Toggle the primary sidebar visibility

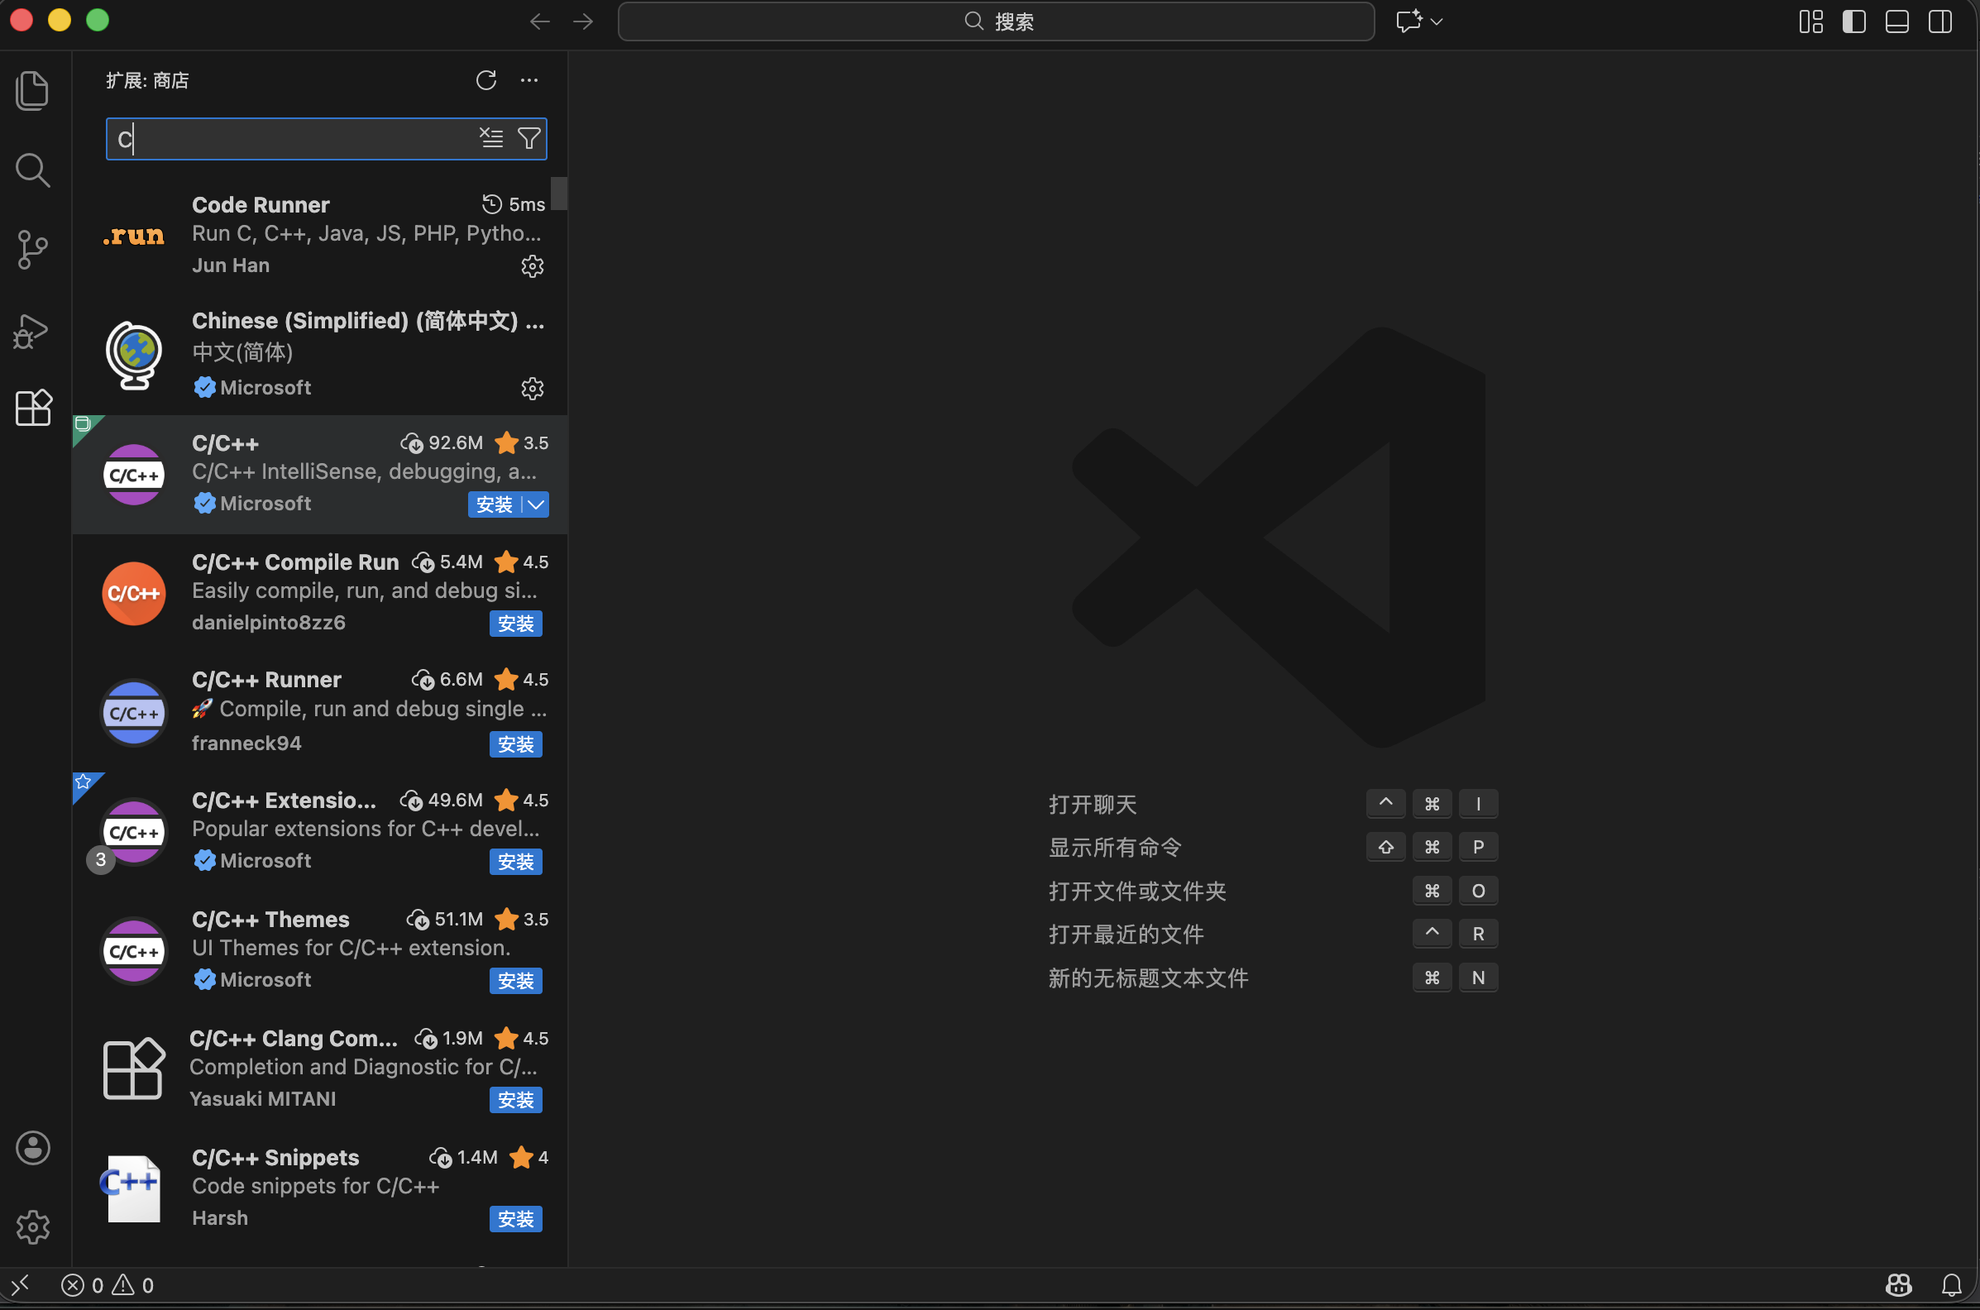[x=1853, y=22]
